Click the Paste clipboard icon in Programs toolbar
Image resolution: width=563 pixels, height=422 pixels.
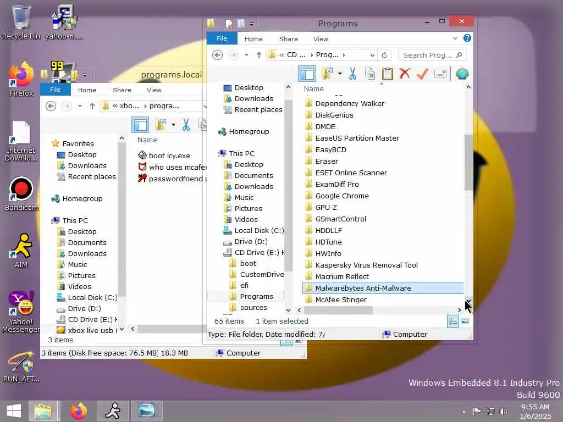[x=387, y=74]
